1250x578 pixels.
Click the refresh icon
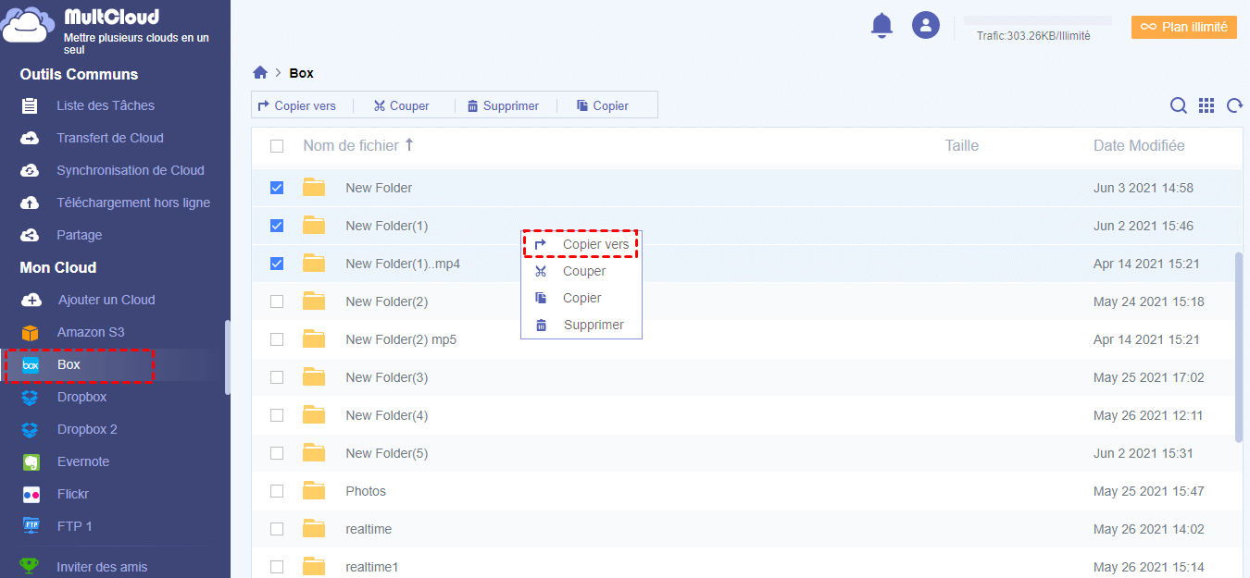[1234, 105]
